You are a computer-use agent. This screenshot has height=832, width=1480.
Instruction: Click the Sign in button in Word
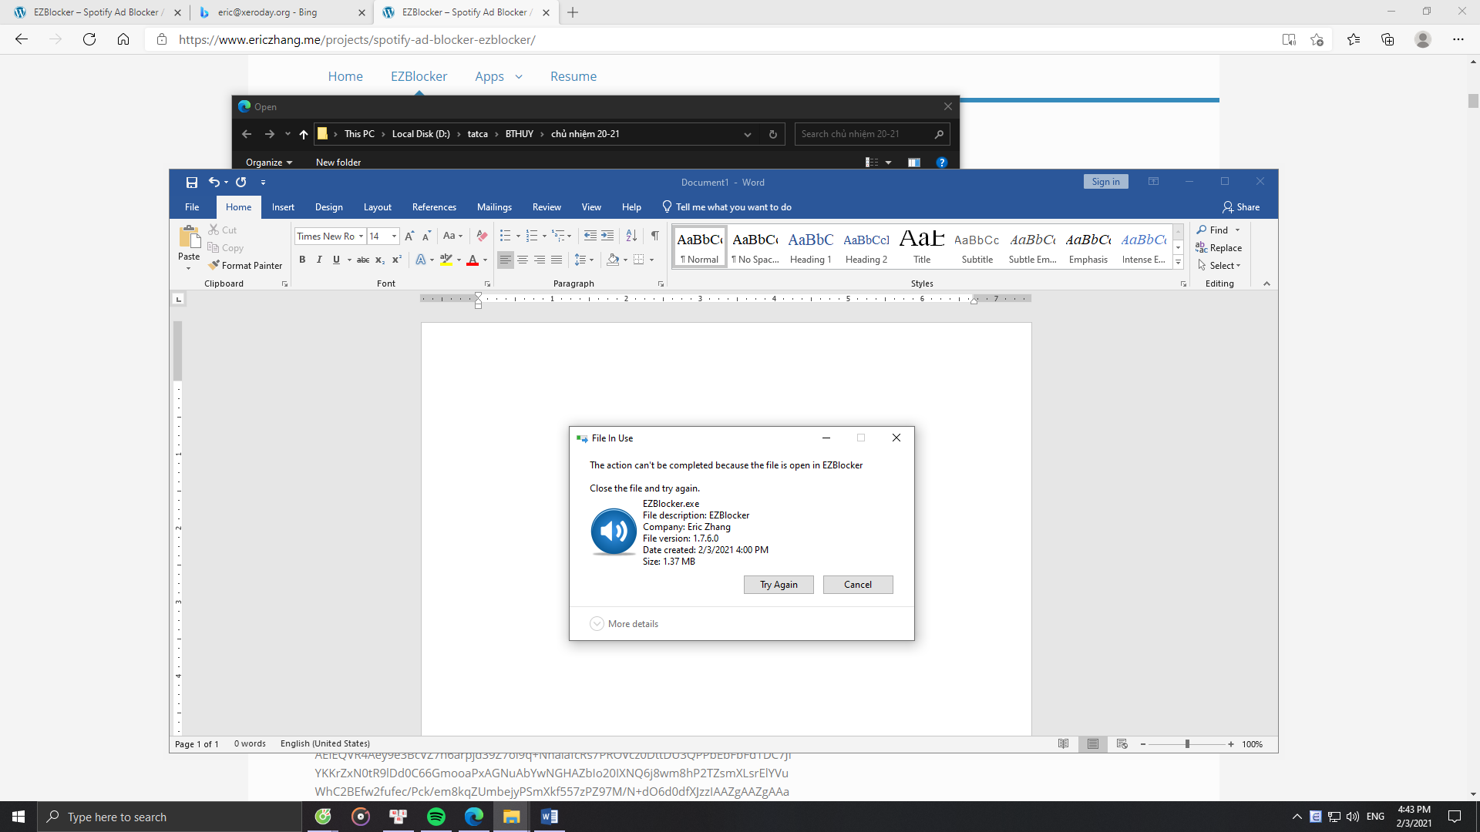[1105, 182]
